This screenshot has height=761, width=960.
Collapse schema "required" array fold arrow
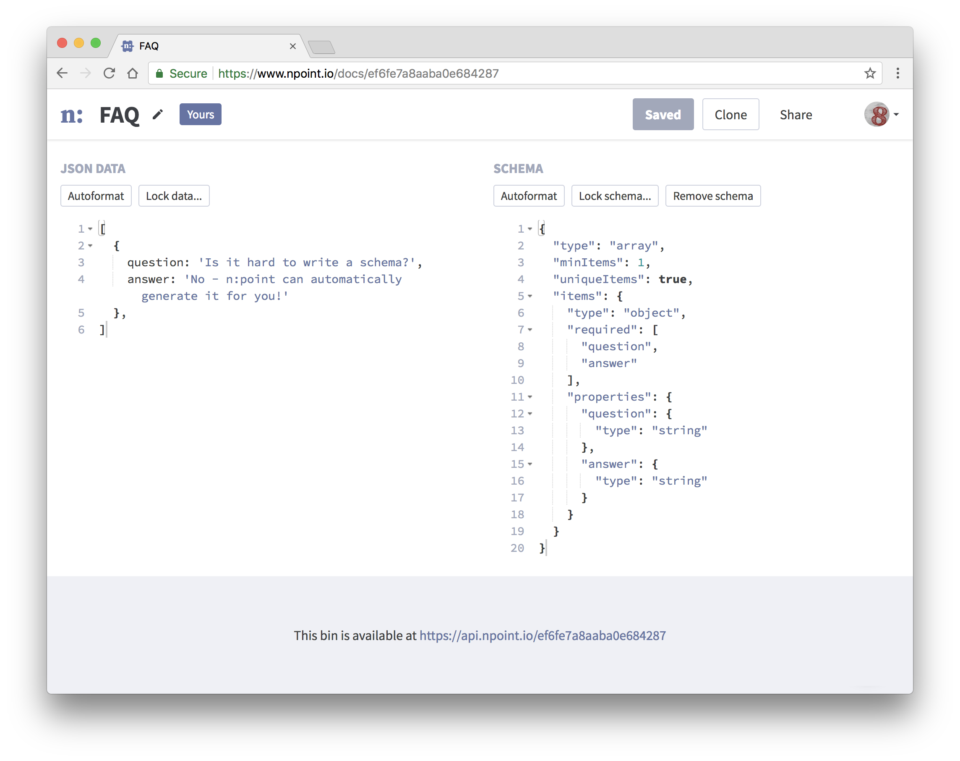[x=530, y=330]
